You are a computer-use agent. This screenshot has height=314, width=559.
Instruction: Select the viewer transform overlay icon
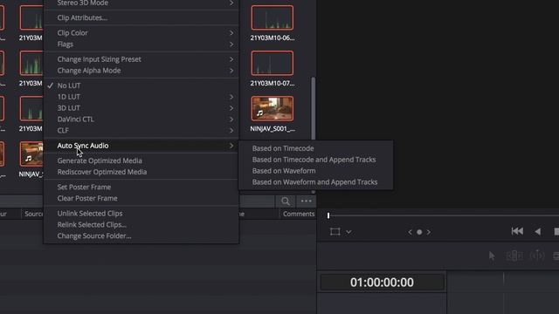click(x=335, y=232)
